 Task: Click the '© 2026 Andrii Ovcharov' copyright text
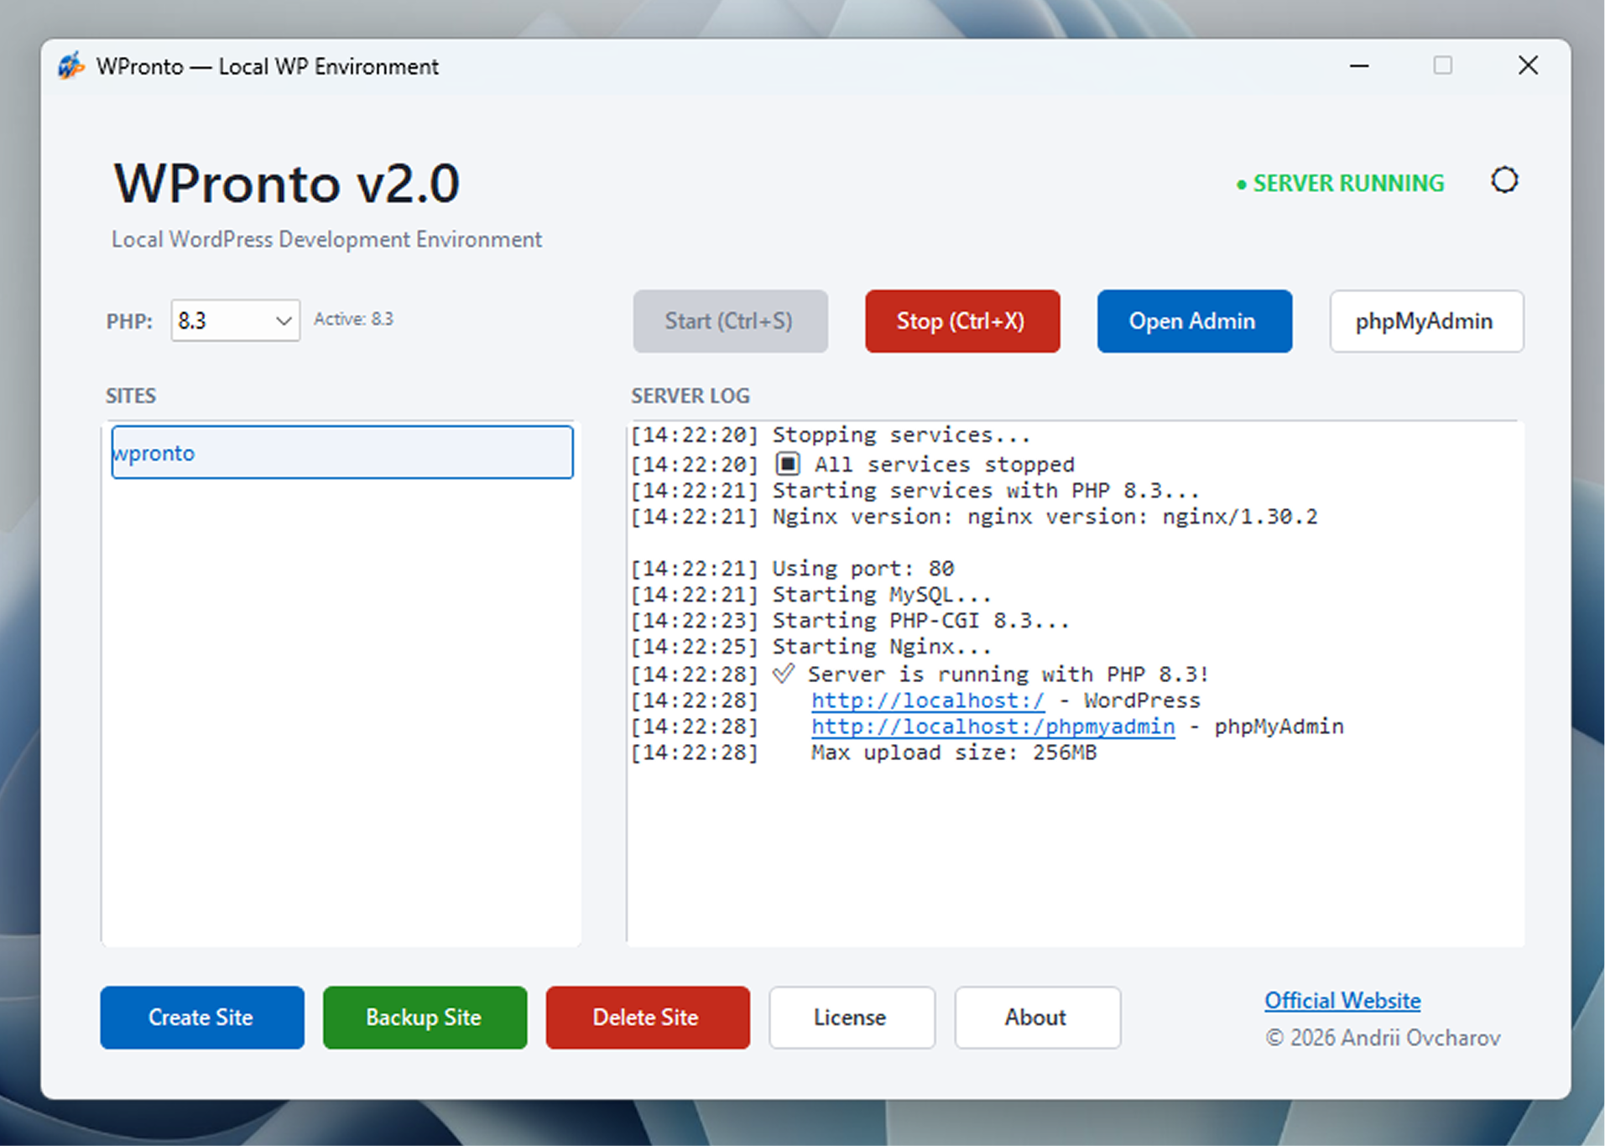coord(1383,1038)
